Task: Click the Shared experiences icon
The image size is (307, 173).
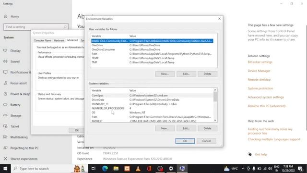Action: coord(5,159)
